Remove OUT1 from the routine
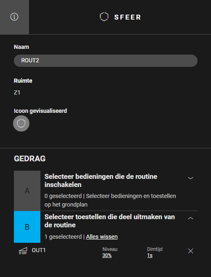 point(191,251)
